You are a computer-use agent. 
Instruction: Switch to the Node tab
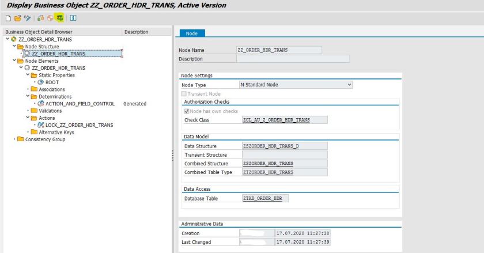pyautogui.click(x=192, y=33)
